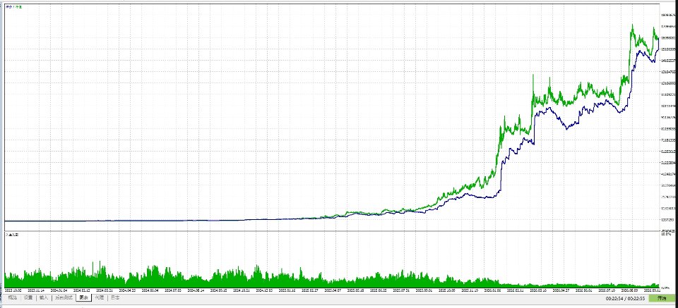678x308 pixels.
Task: Open the 设置 tab
Action: tap(28, 297)
